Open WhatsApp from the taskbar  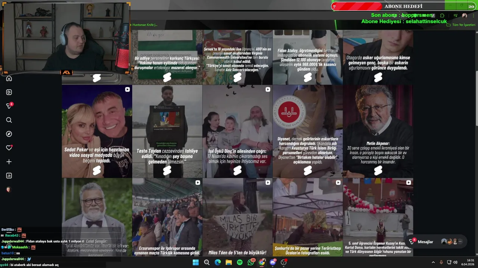[251, 262]
